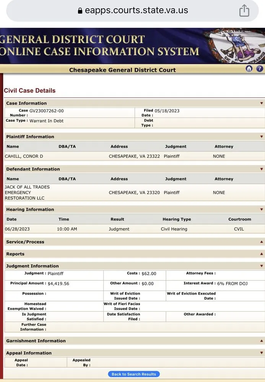Collapse the Hearing Information section arrow
The height and width of the screenshot is (382, 265).
[x=262, y=210]
